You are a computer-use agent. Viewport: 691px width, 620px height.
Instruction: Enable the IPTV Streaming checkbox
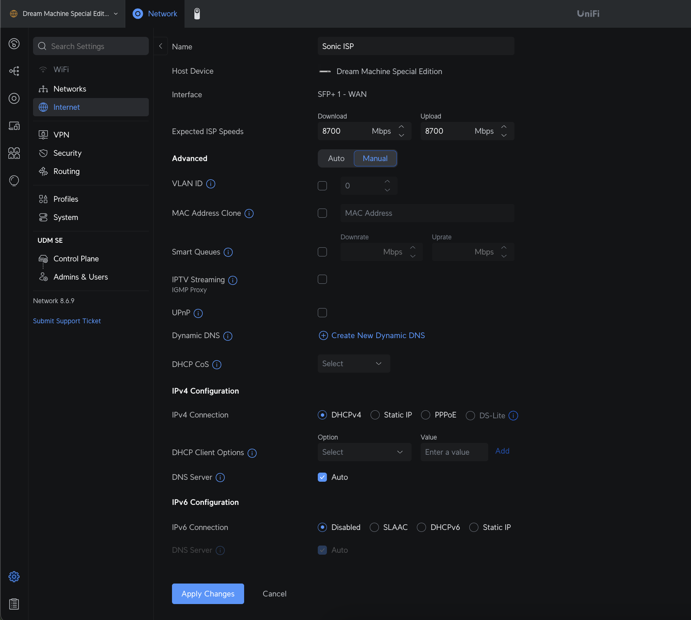[322, 279]
